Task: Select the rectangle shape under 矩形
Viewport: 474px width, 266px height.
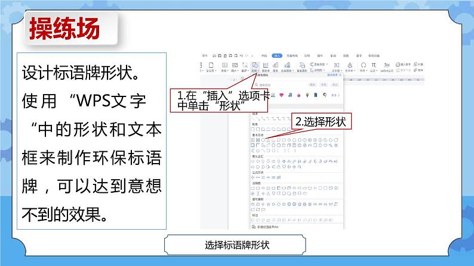Action: click(253, 129)
